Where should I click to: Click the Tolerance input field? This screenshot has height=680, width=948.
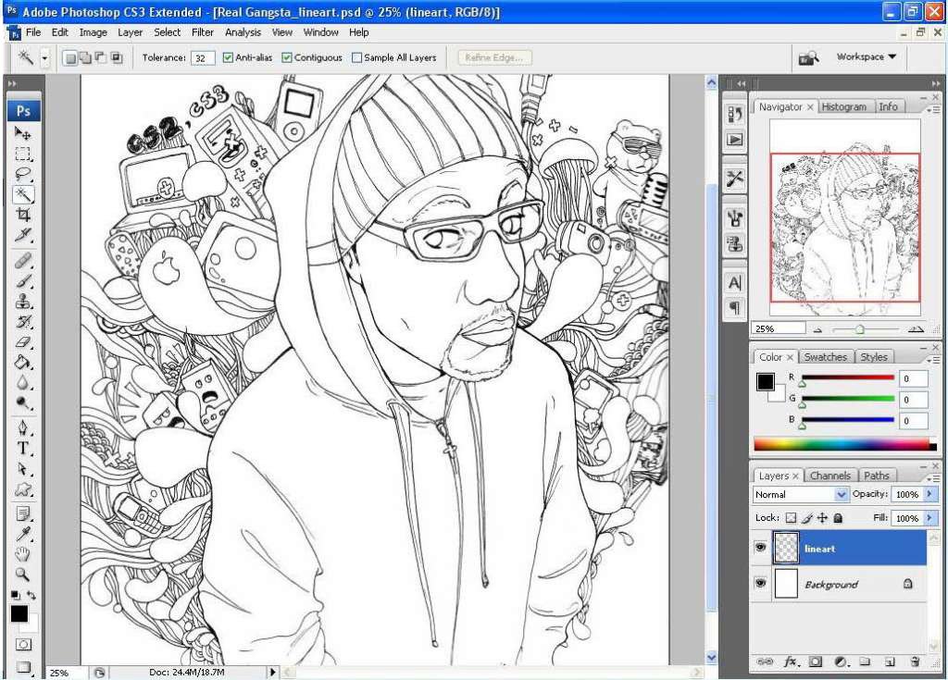coord(203,57)
